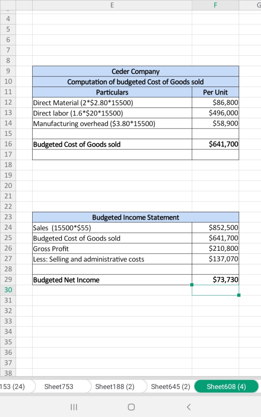Select row 30 header

[x=8, y=290]
